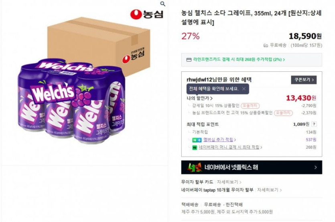The height and width of the screenshot is (222, 335).
Task: Click the Netflix logo in black banner
Action: click(195, 168)
